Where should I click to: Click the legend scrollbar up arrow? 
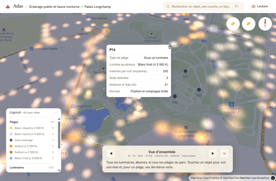point(59,119)
